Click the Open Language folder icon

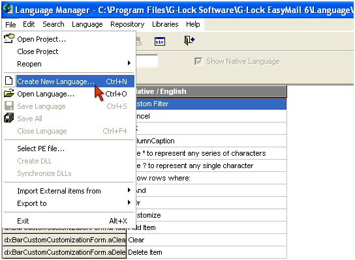pos(9,93)
